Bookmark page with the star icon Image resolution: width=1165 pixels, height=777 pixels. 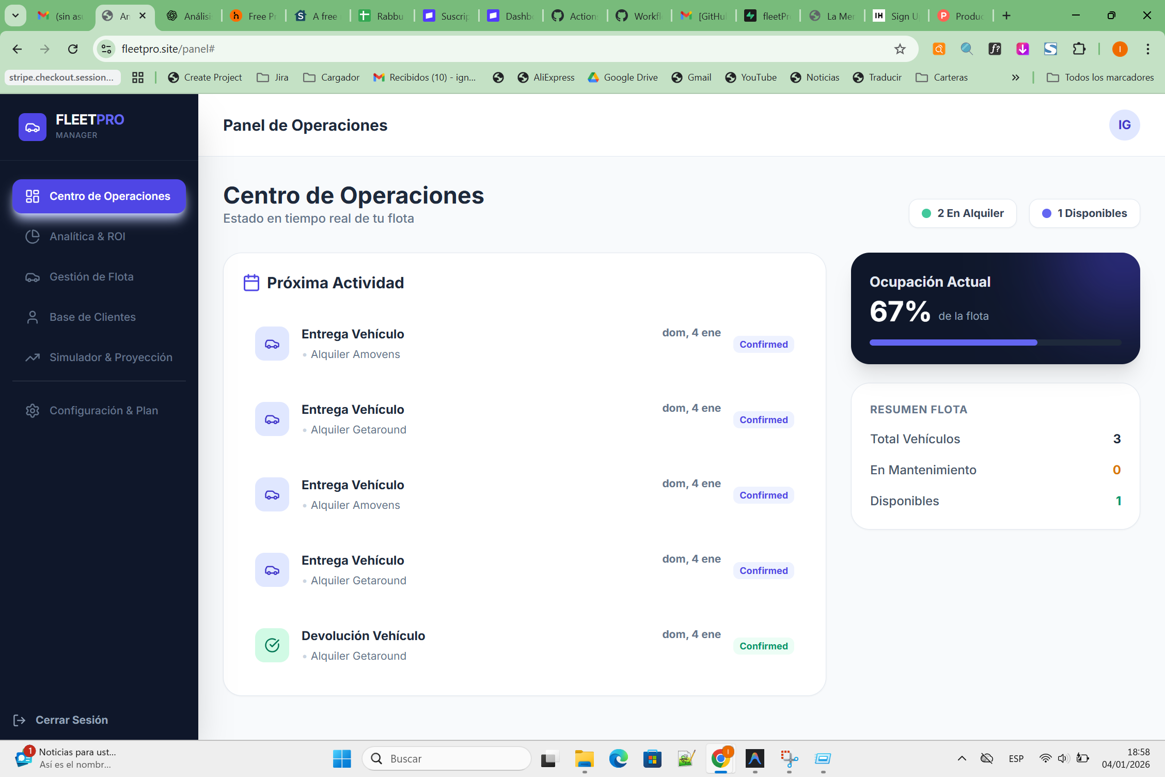[x=900, y=49]
